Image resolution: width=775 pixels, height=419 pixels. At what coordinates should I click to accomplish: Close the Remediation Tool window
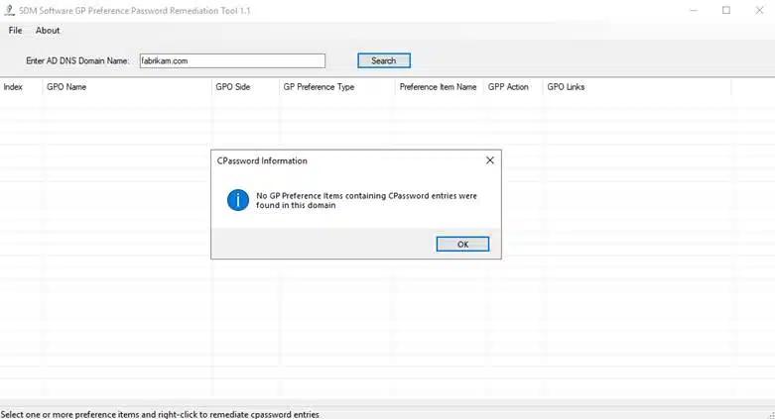click(759, 10)
